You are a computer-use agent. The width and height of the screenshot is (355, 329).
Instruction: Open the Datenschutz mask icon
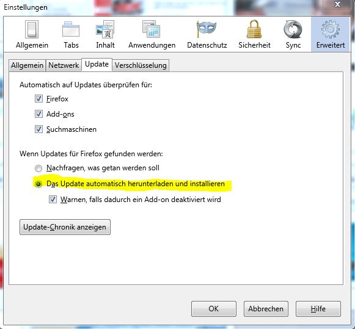pos(207,29)
